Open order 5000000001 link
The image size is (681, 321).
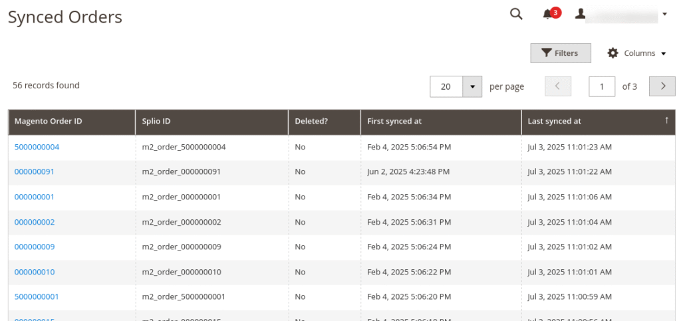click(37, 296)
